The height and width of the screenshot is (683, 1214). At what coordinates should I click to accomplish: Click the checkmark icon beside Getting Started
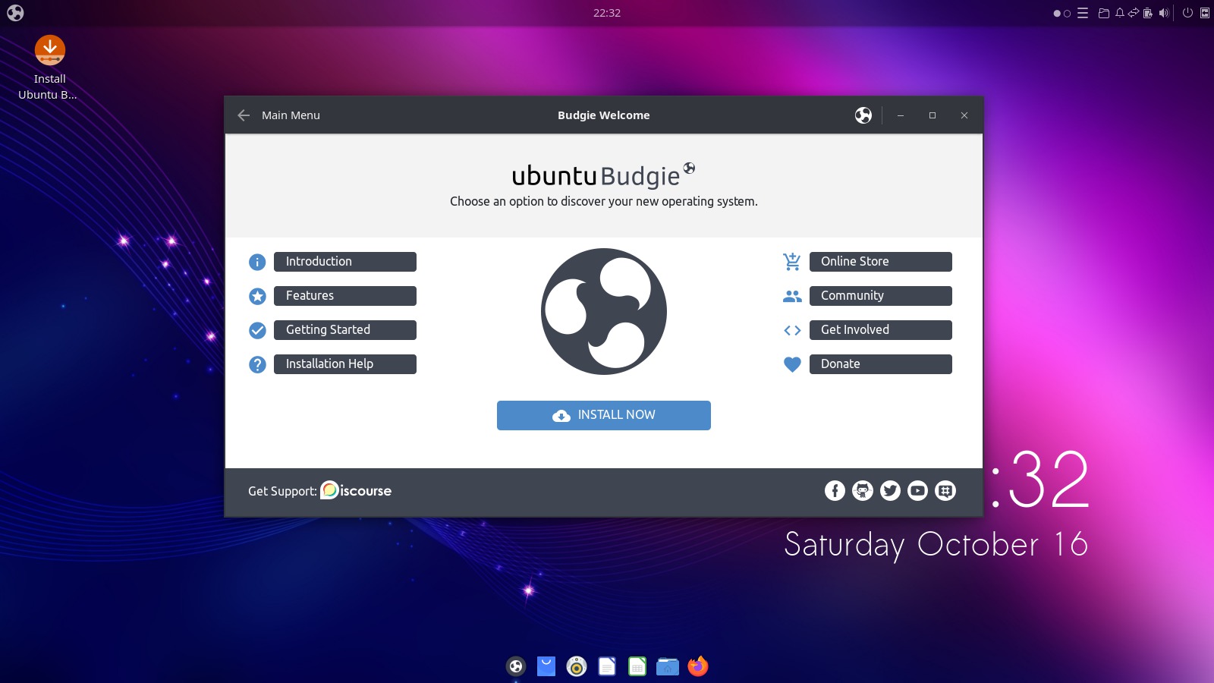[257, 330]
